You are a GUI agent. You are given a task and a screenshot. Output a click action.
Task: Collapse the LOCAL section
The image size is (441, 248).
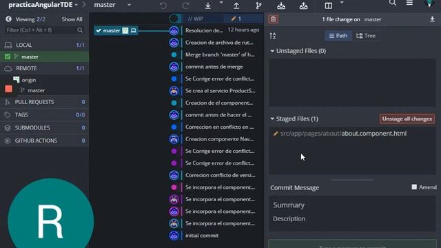pos(44,45)
